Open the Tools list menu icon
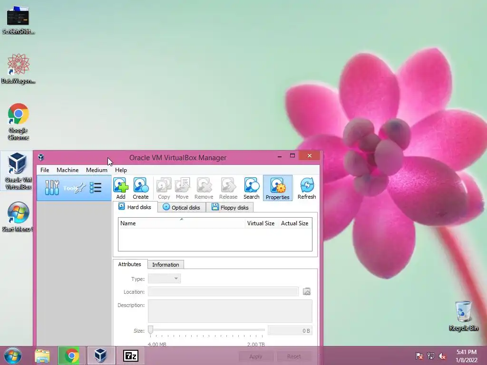This screenshot has width=487, height=365. click(x=95, y=187)
